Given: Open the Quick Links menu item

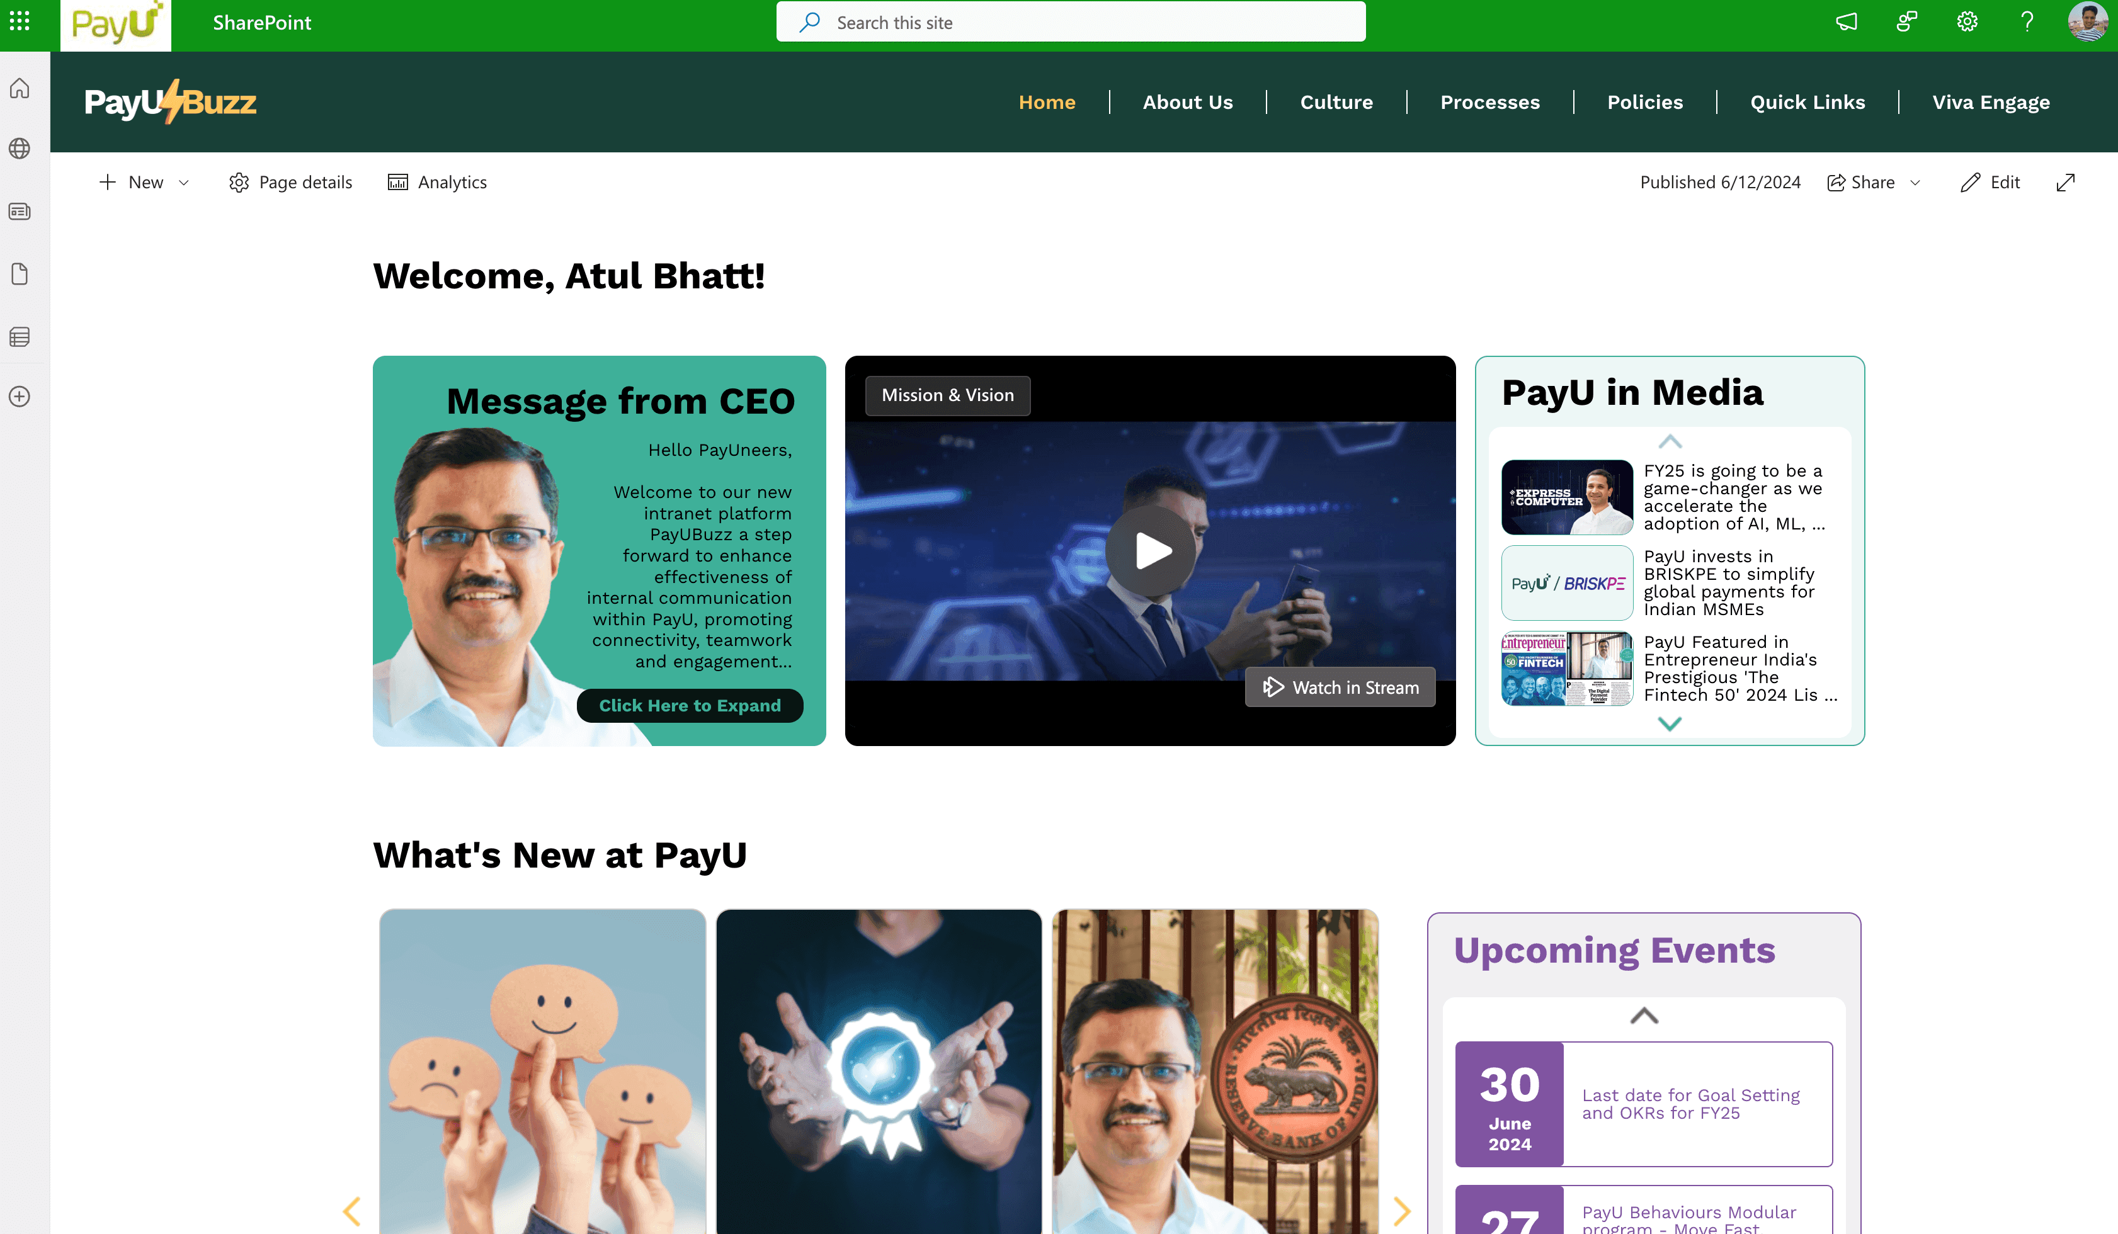Looking at the screenshot, I should click(x=1807, y=101).
